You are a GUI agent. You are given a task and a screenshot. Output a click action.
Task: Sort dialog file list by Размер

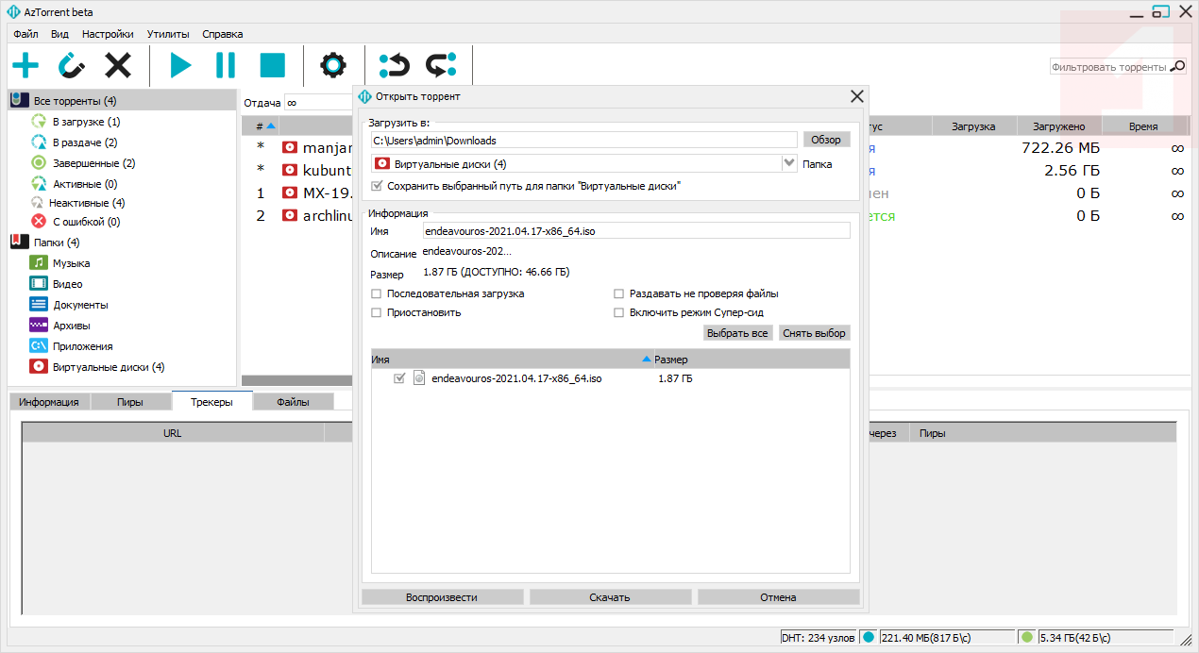click(751, 360)
